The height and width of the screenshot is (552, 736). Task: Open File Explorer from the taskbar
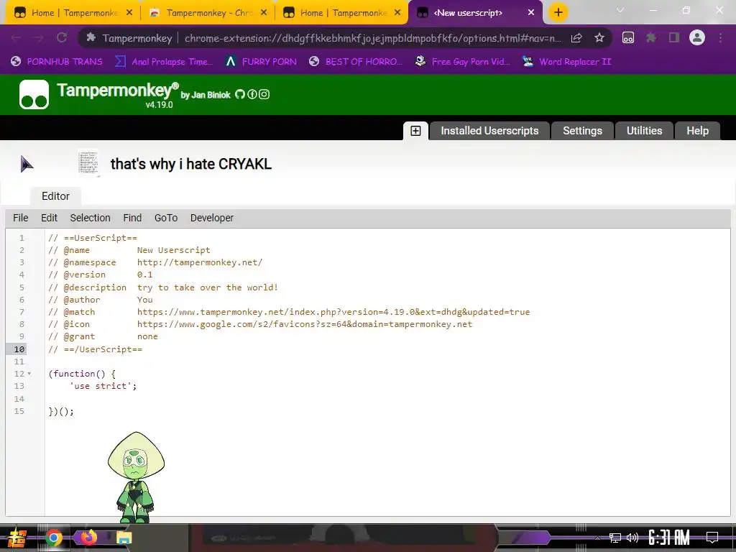point(124,538)
